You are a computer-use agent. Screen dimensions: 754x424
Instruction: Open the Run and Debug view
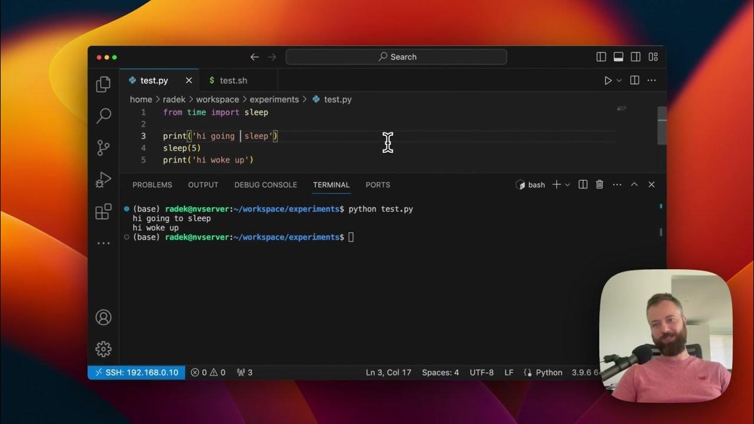pos(103,180)
